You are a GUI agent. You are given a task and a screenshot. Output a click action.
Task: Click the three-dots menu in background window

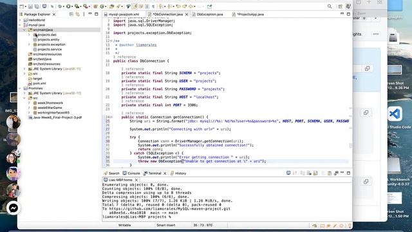point(376,34)
